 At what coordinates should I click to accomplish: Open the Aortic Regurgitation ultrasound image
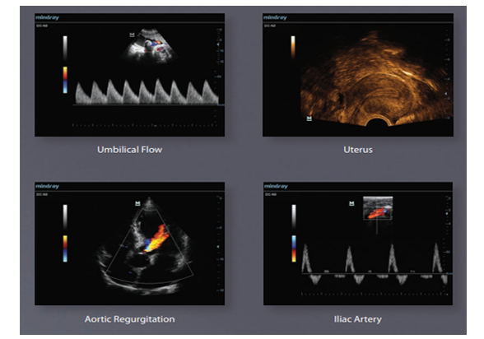click(130, 244)
